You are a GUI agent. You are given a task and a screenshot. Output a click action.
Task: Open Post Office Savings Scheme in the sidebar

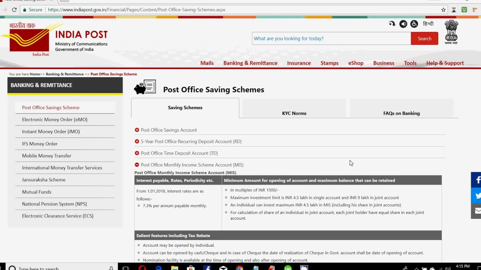pyautogui.click(x=65, y=108)
